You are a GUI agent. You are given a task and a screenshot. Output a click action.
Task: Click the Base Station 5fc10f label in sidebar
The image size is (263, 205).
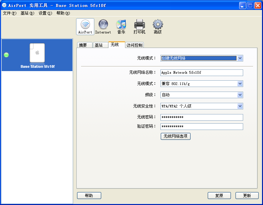(38, 66)
